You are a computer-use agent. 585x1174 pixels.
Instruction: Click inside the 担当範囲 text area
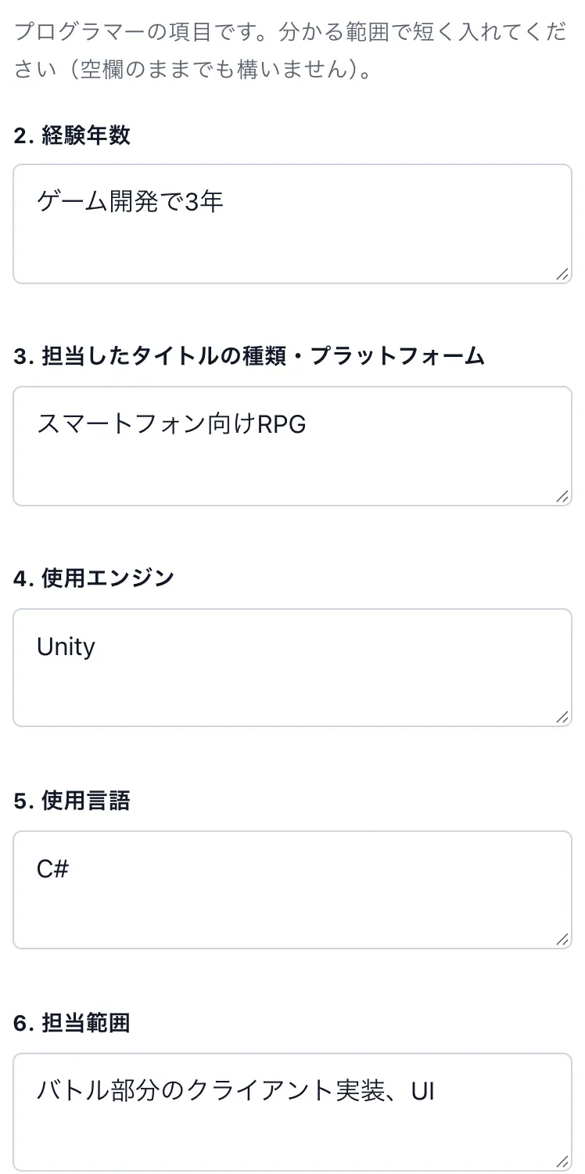point(292,1112)
